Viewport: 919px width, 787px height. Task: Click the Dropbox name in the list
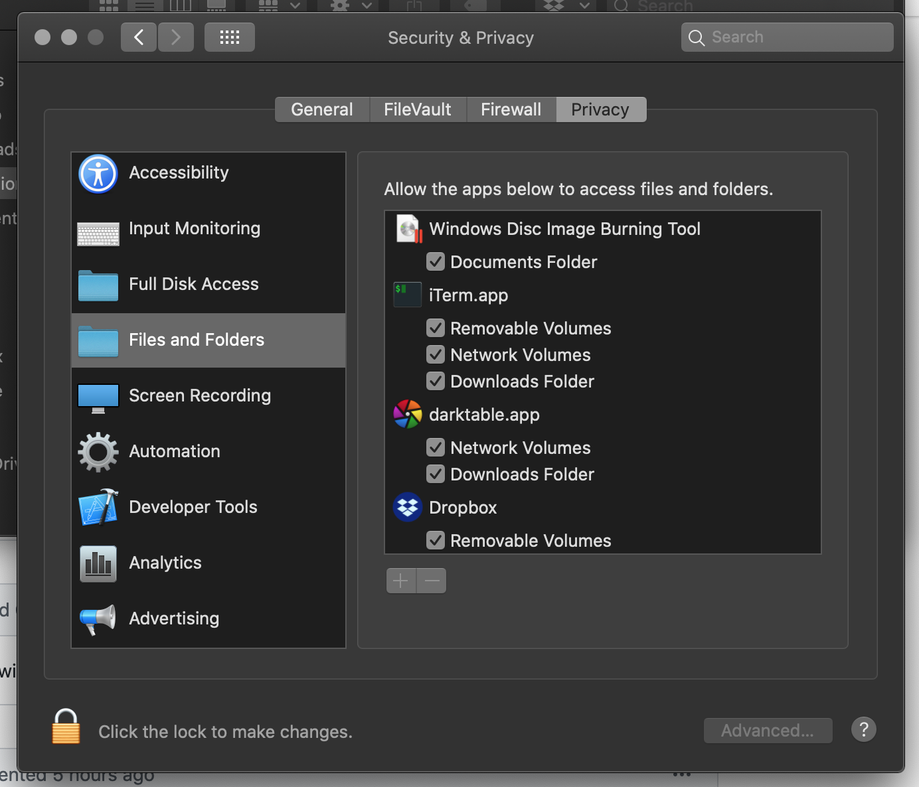pyautogui.click(x=463, y=508)
